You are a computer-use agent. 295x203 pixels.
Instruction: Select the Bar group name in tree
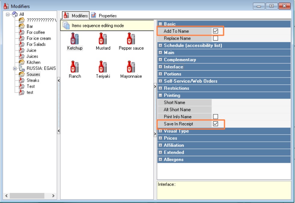coord(30,26)
